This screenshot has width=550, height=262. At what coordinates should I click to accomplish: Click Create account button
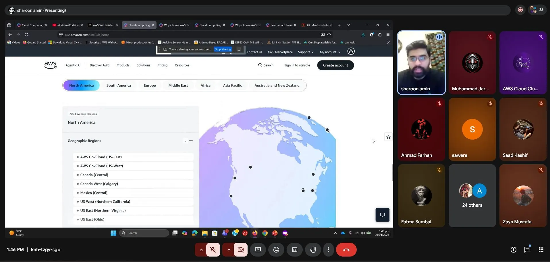pyautogui.click(x=335, y=65)
